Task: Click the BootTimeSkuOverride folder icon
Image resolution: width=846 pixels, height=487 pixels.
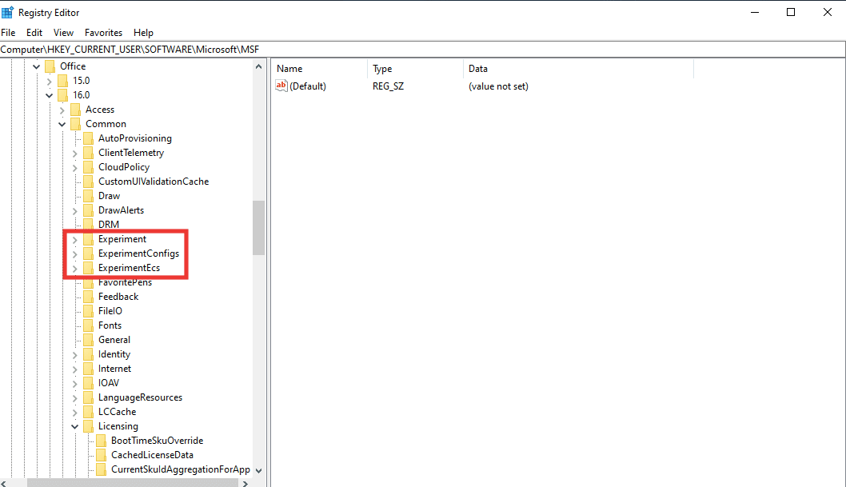Action: 102,441
